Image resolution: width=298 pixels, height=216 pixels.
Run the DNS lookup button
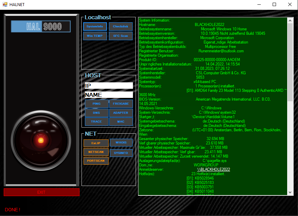click(x=96, y=113)
